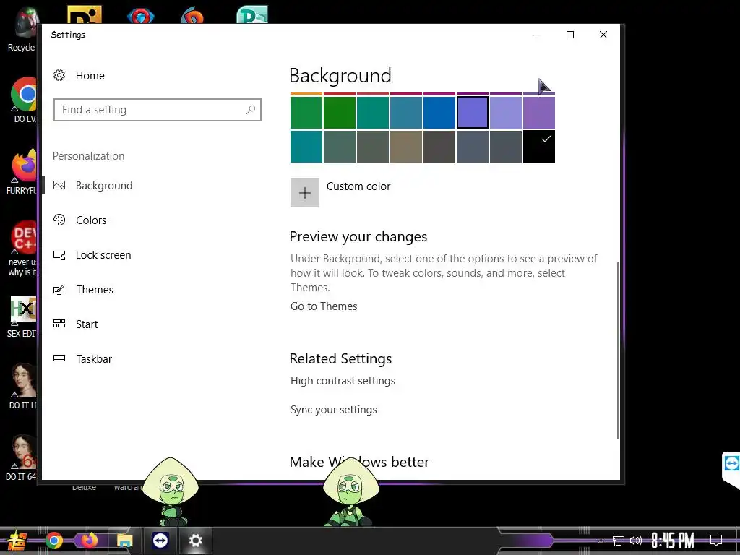
Task: Click the 8:45 PM taskbar clock
Action: click(x=673, y=541)
